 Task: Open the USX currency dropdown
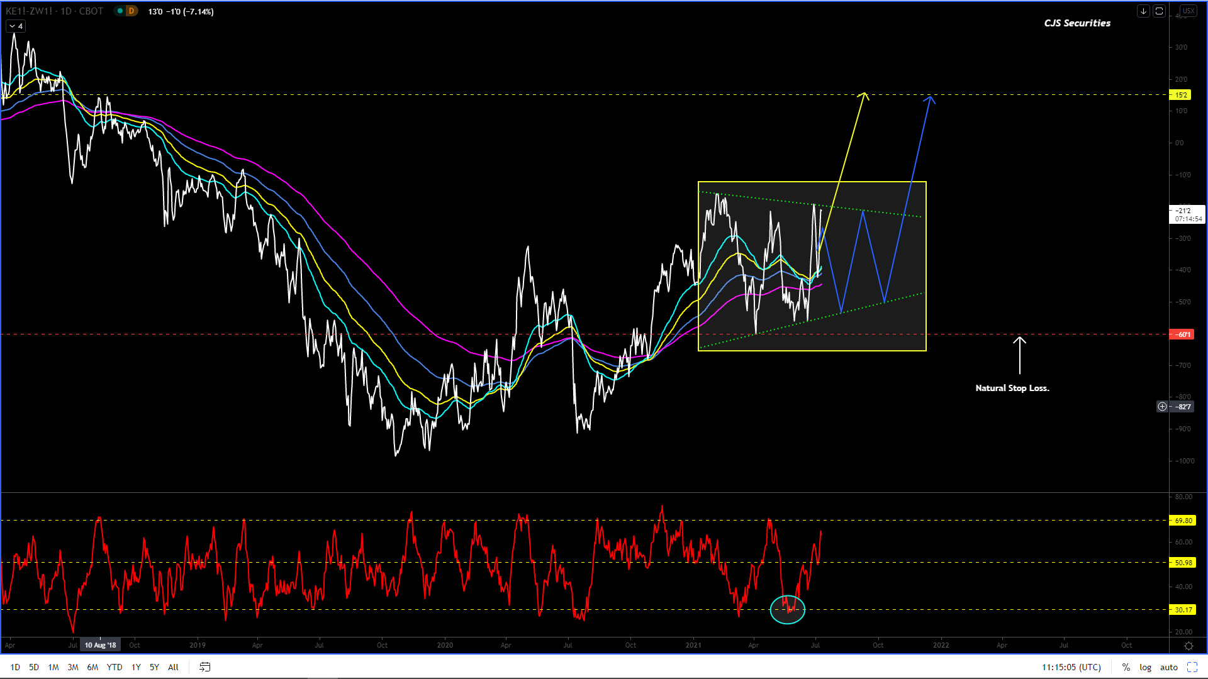[1188, 11]
